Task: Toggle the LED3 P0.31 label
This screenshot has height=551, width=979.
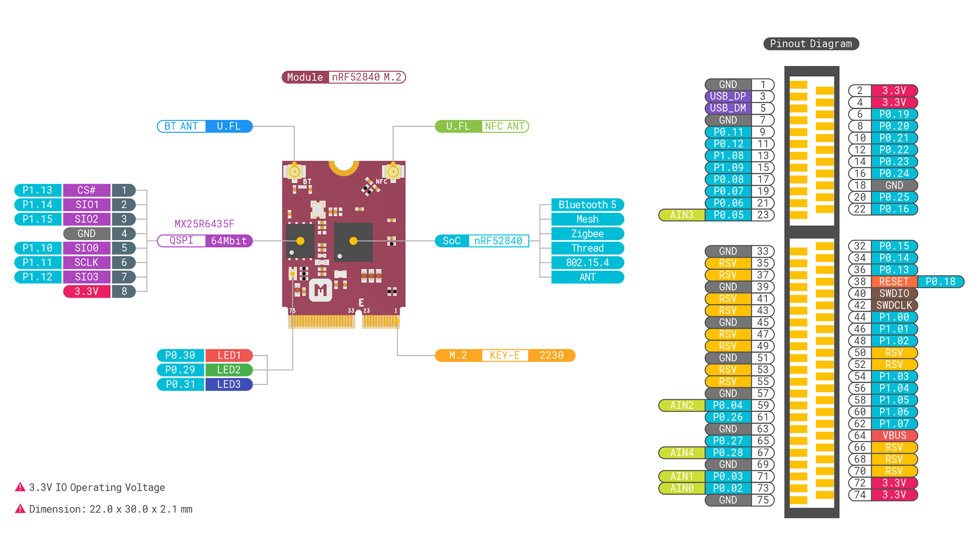Action: (x=179, y=384)
